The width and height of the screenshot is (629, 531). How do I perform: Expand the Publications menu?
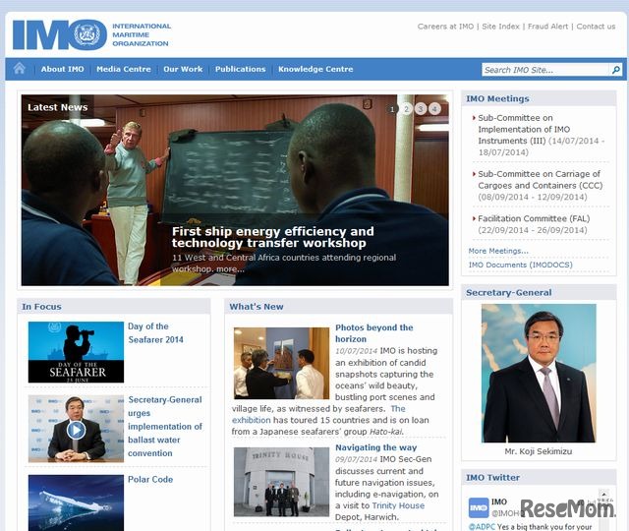pos(240,70)
